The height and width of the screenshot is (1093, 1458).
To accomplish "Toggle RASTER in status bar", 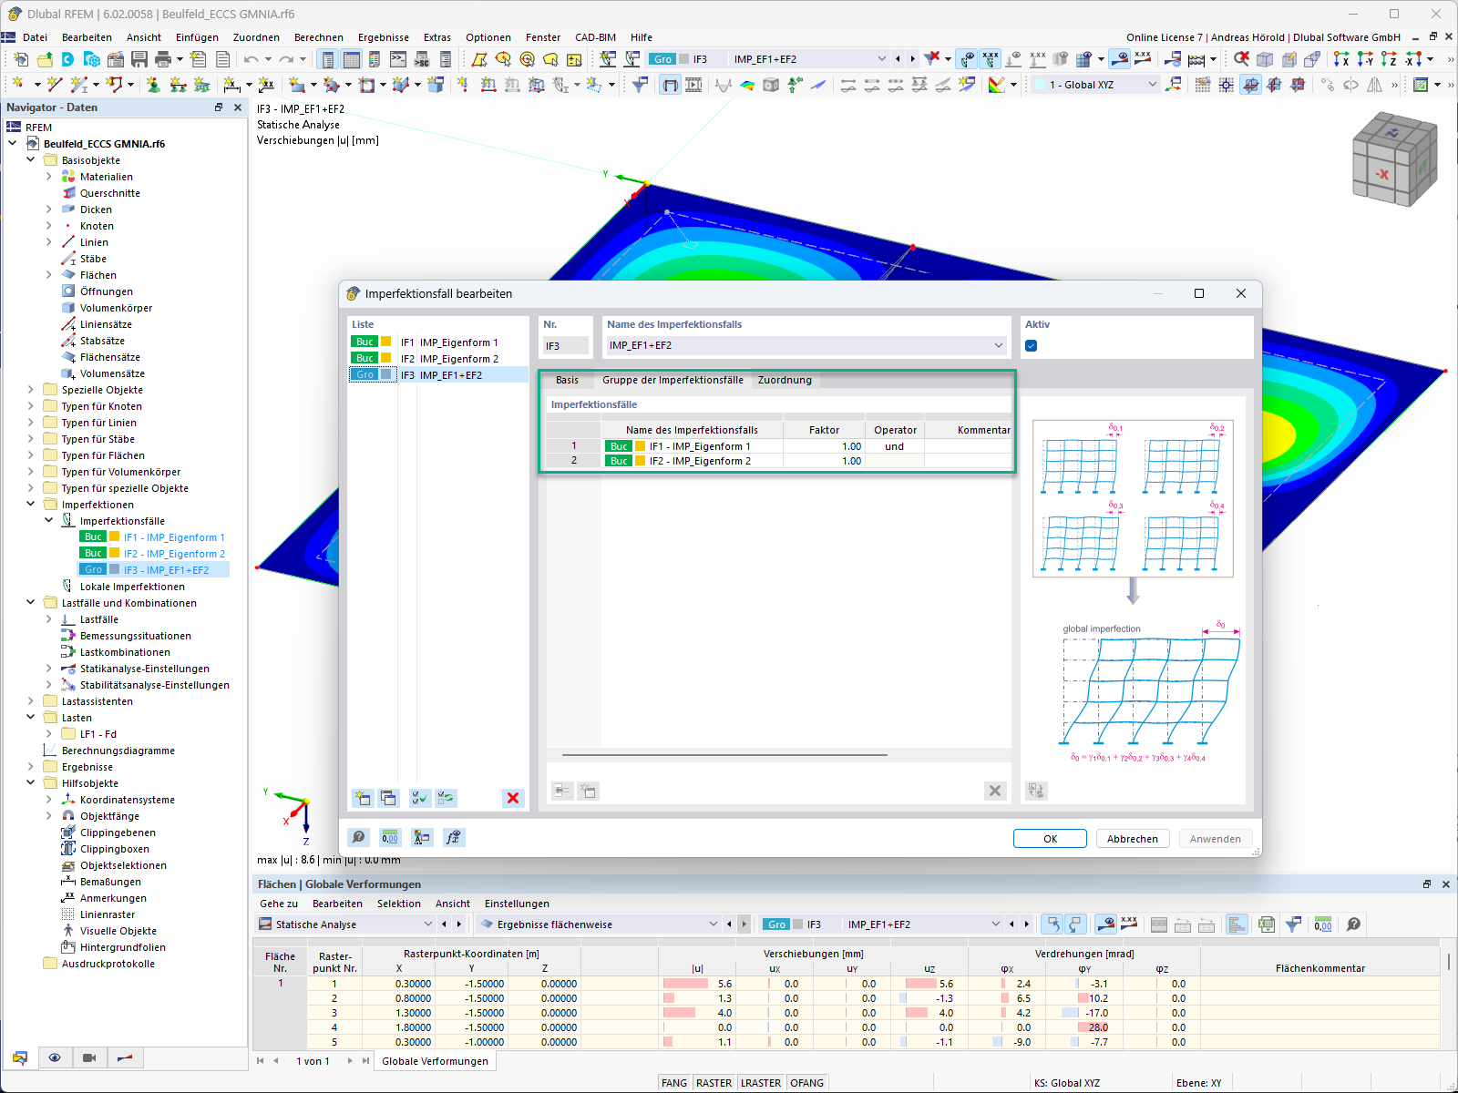I will (714, 1083).
